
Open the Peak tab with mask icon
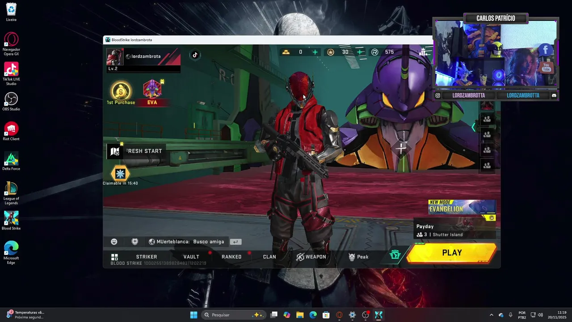click(358, 257)
